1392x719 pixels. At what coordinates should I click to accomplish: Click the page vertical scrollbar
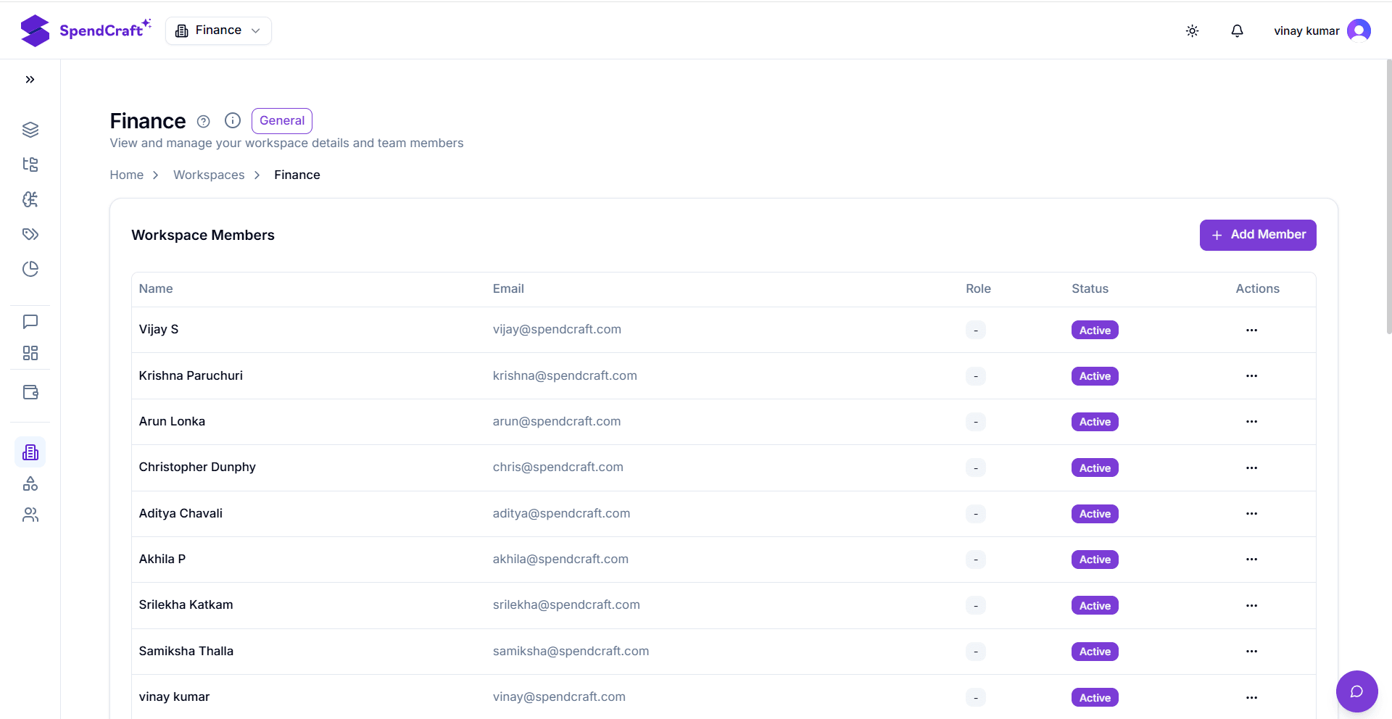click(x=1388, y=196)
